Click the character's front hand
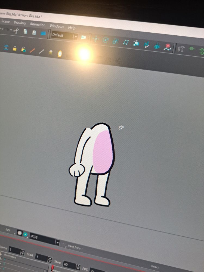This screenshot has height=272, width=204. pyautogui.click(x=77, y=170)
